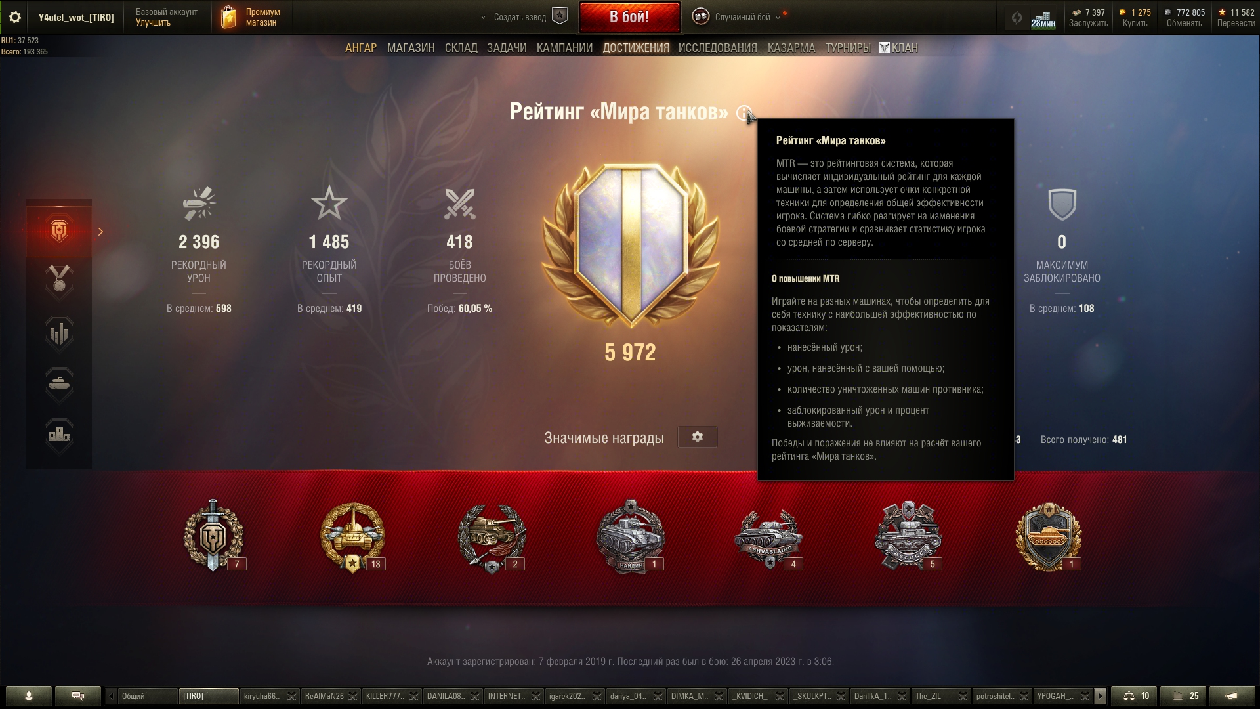Select the TIRO clan chat channel
The image size is (1260, 709).
[208, 696]
